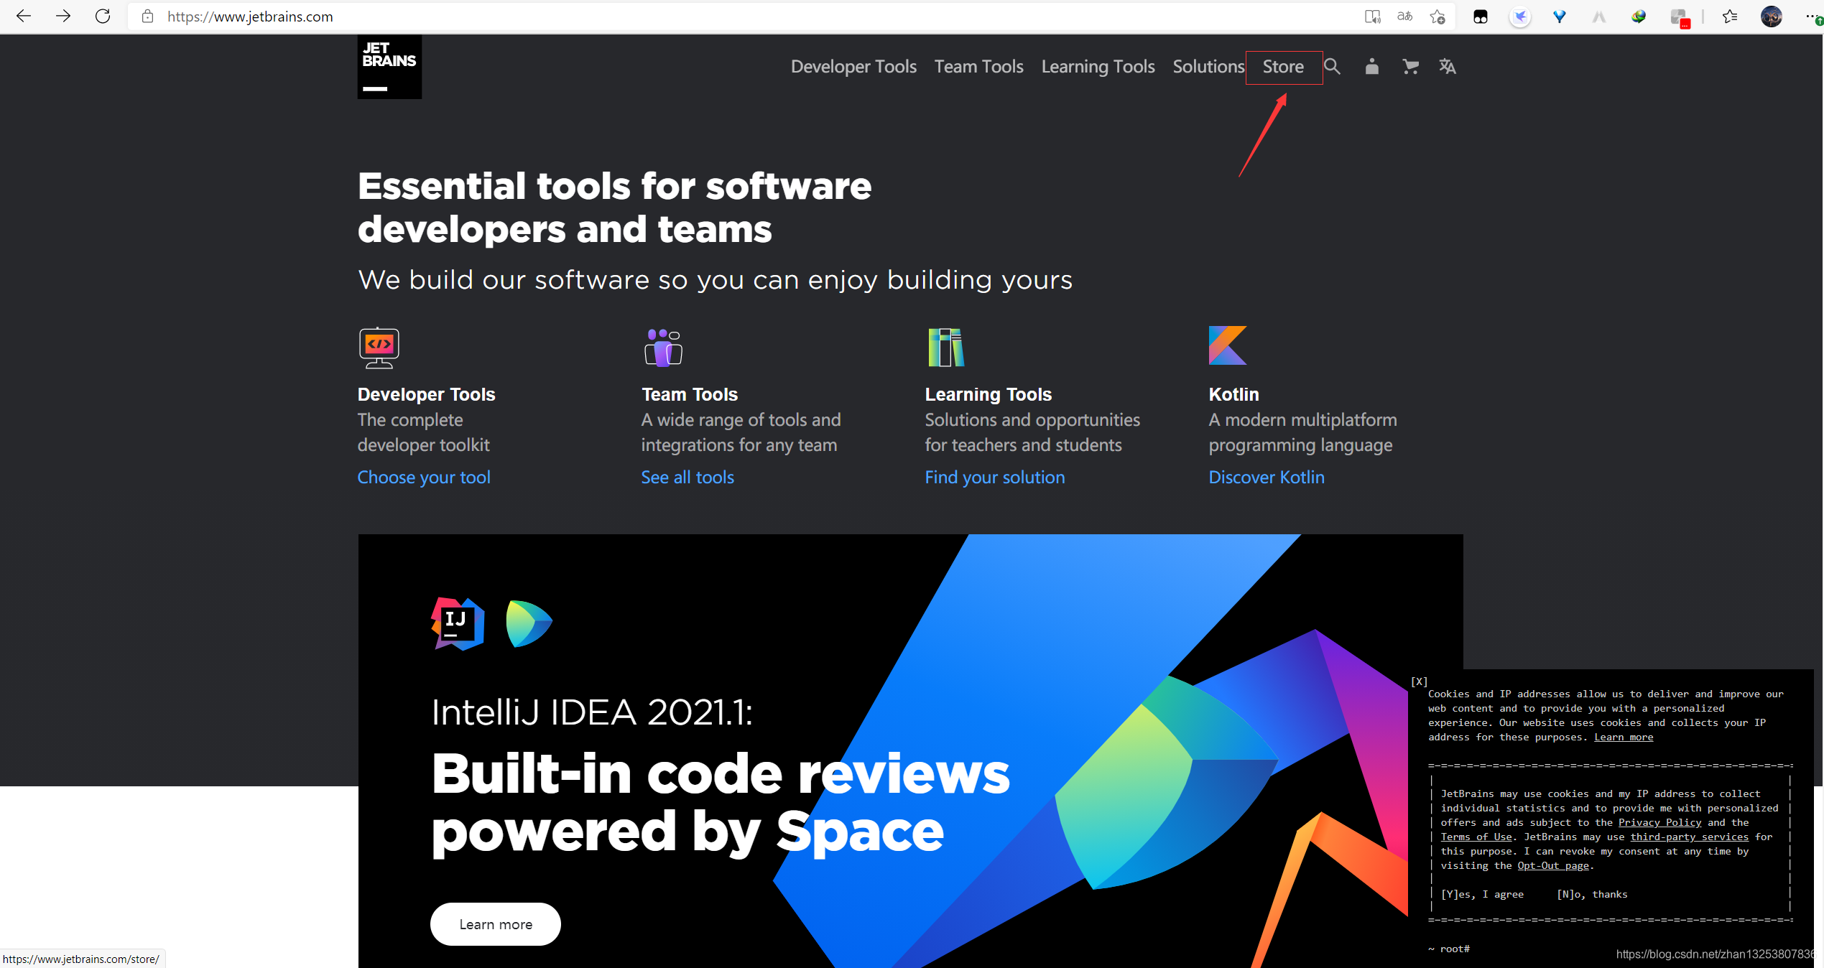The image size is (1824, 968).
Task: Expand the Learning Tools nav menu
Action: [1098, 67]
